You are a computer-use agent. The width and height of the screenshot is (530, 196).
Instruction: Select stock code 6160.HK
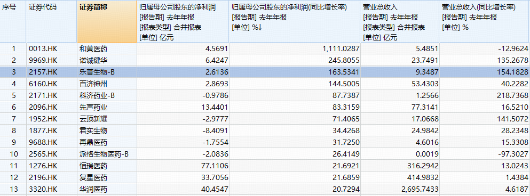click(43, 84)
